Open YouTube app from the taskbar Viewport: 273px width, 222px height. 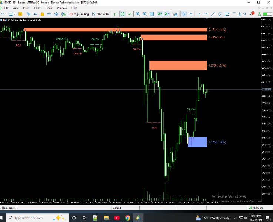tap(117, 218)
